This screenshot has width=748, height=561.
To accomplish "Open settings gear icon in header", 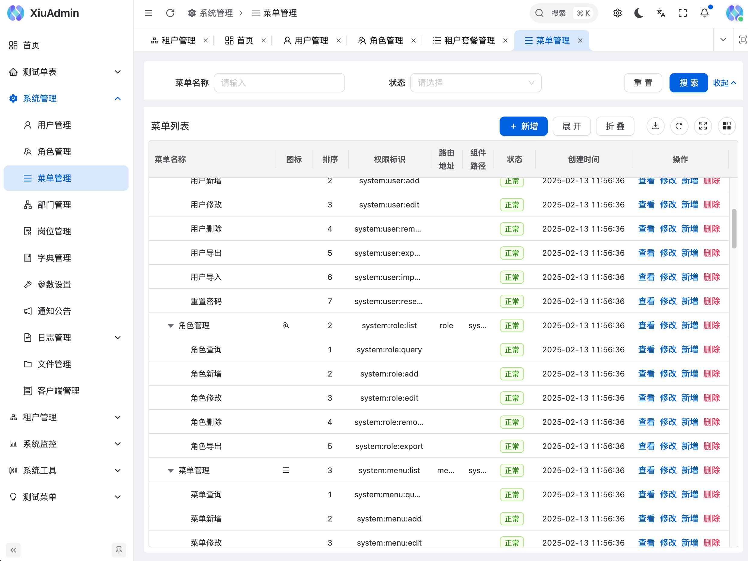I will pos(618,13).
